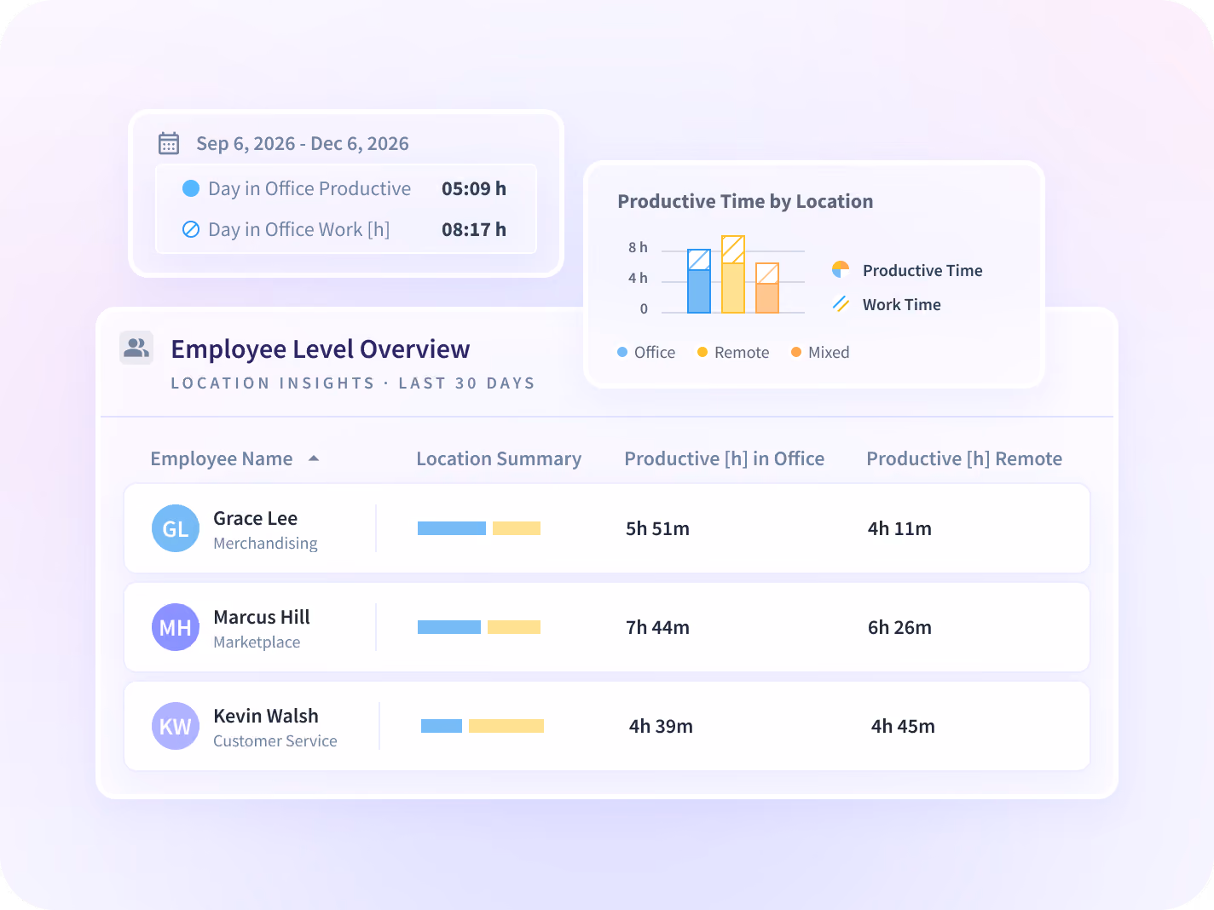Click Marcus Hill's blue office location bar
The width and height of the screenshot is (1214, 910).
(x=449, y=627)
